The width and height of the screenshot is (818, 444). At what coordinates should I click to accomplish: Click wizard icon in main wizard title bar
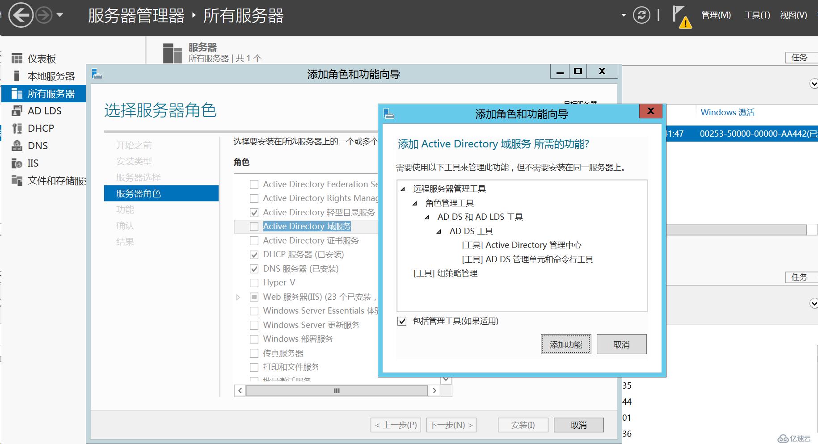97,74
